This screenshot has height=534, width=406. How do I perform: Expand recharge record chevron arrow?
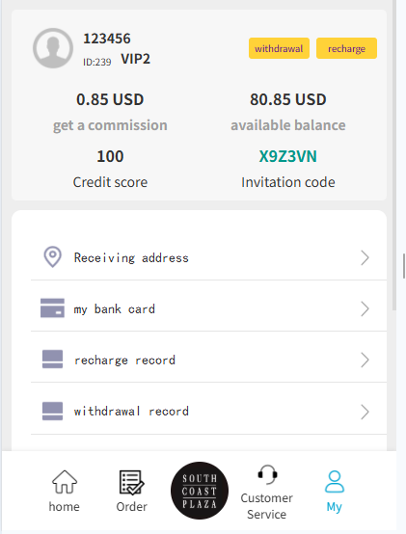(365, 360)
